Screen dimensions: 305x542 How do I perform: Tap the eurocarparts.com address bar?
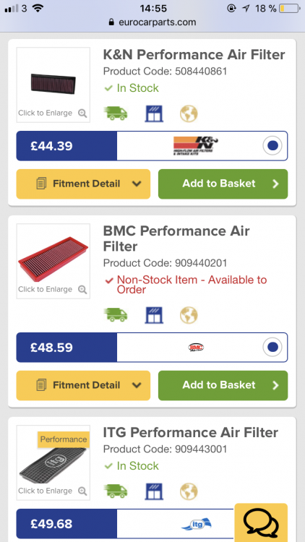click(152, 22)
